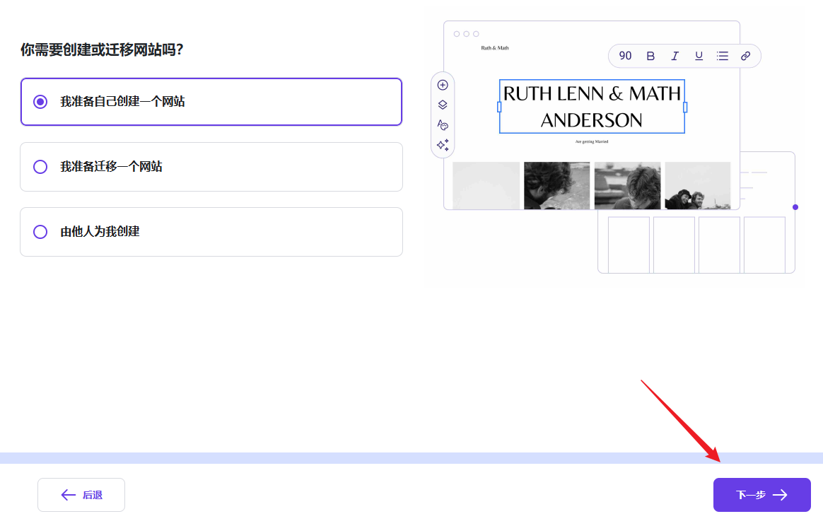
Task: Click the text style palette icon
Action: pos(443,125)
